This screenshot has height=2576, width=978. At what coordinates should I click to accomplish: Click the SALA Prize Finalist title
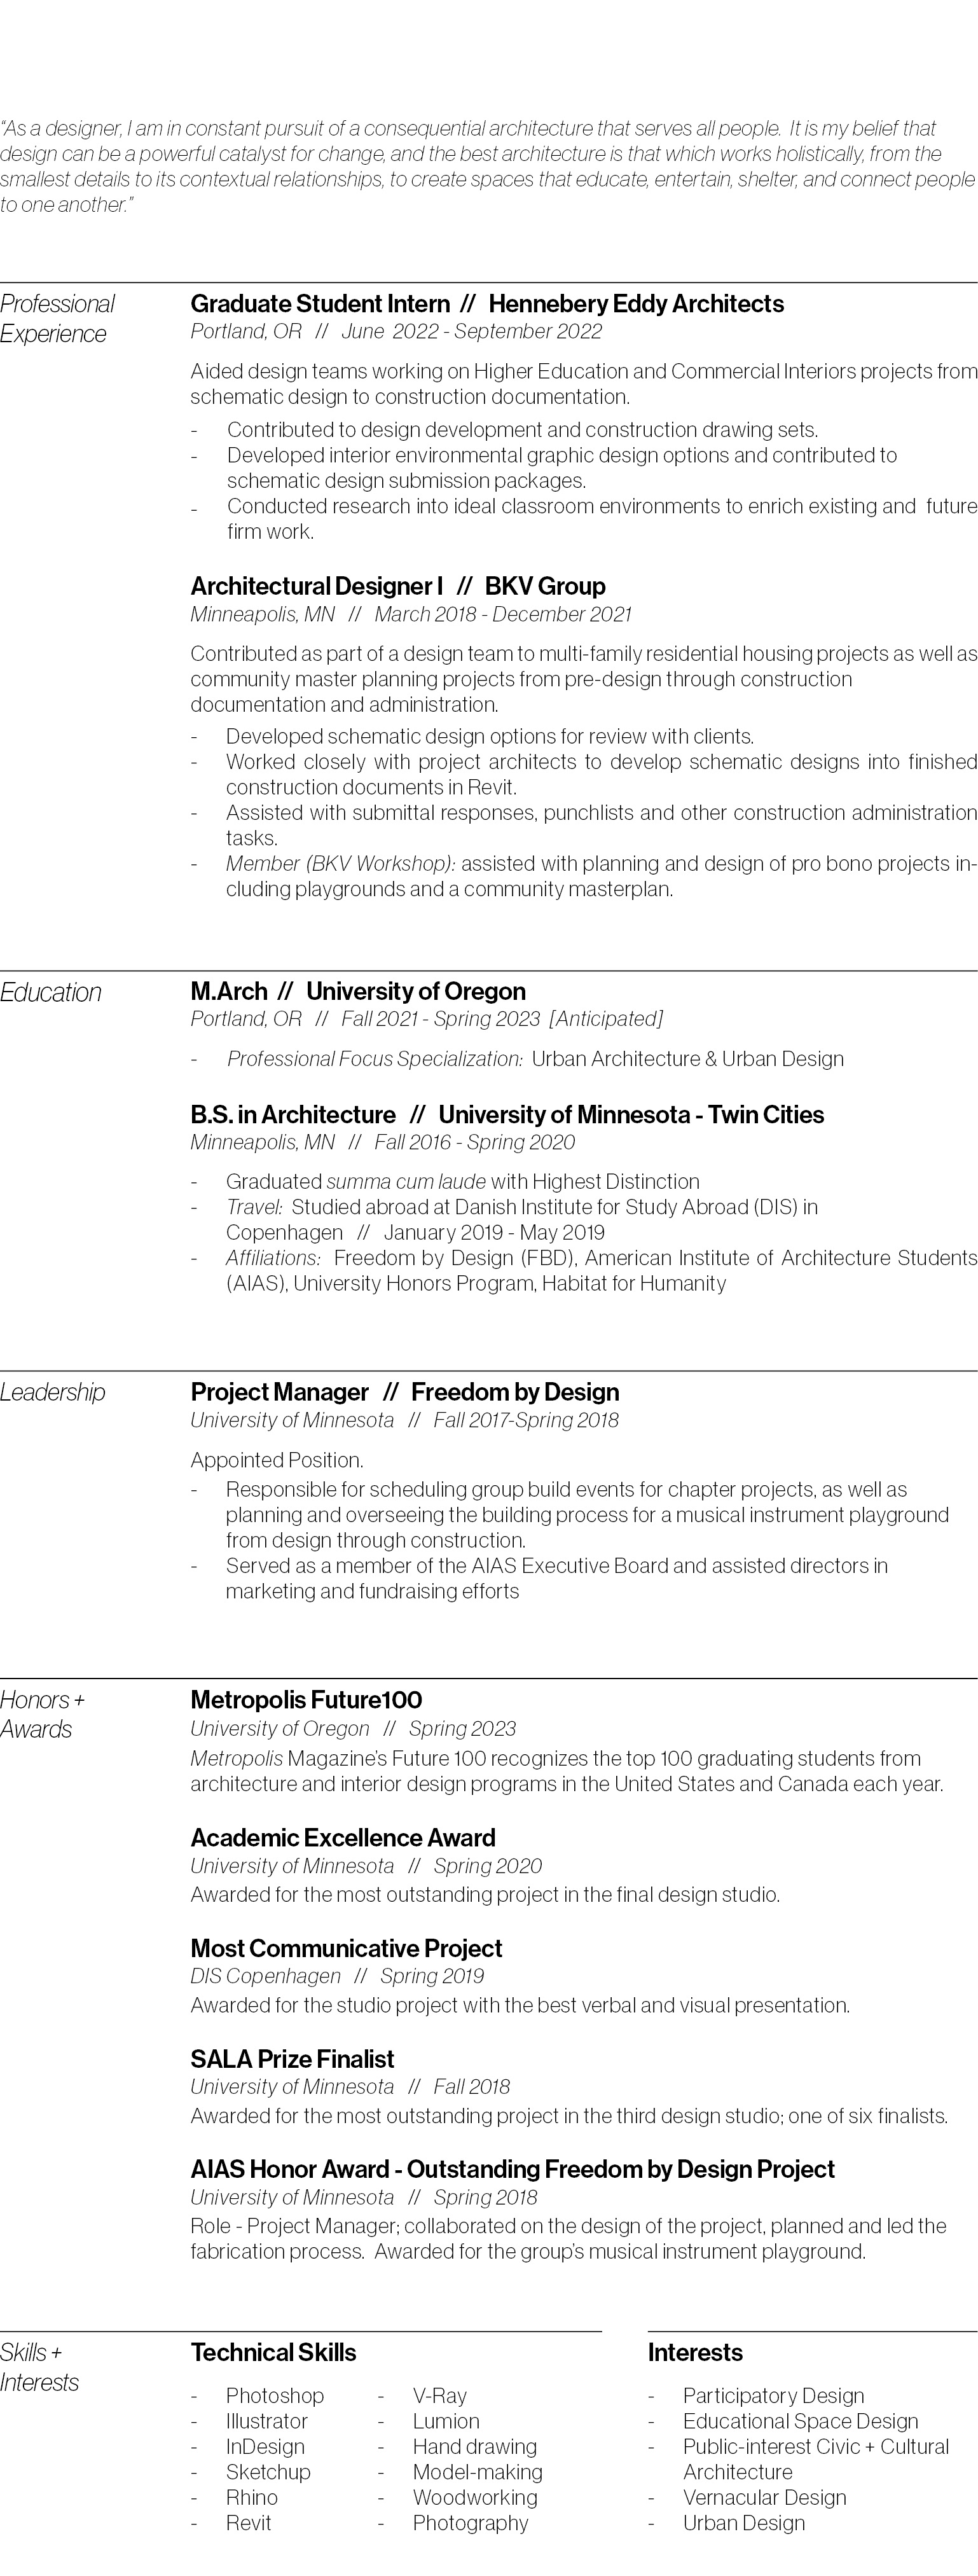click(292, 2059)
